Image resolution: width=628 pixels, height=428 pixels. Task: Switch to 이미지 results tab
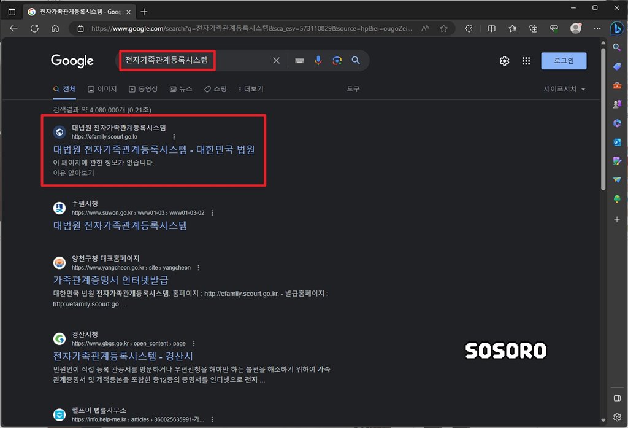click(x=102, y=89)
